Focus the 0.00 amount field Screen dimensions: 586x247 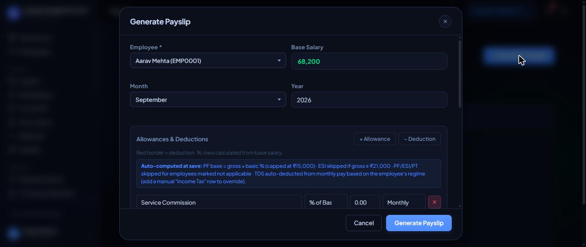pos(365,202)
